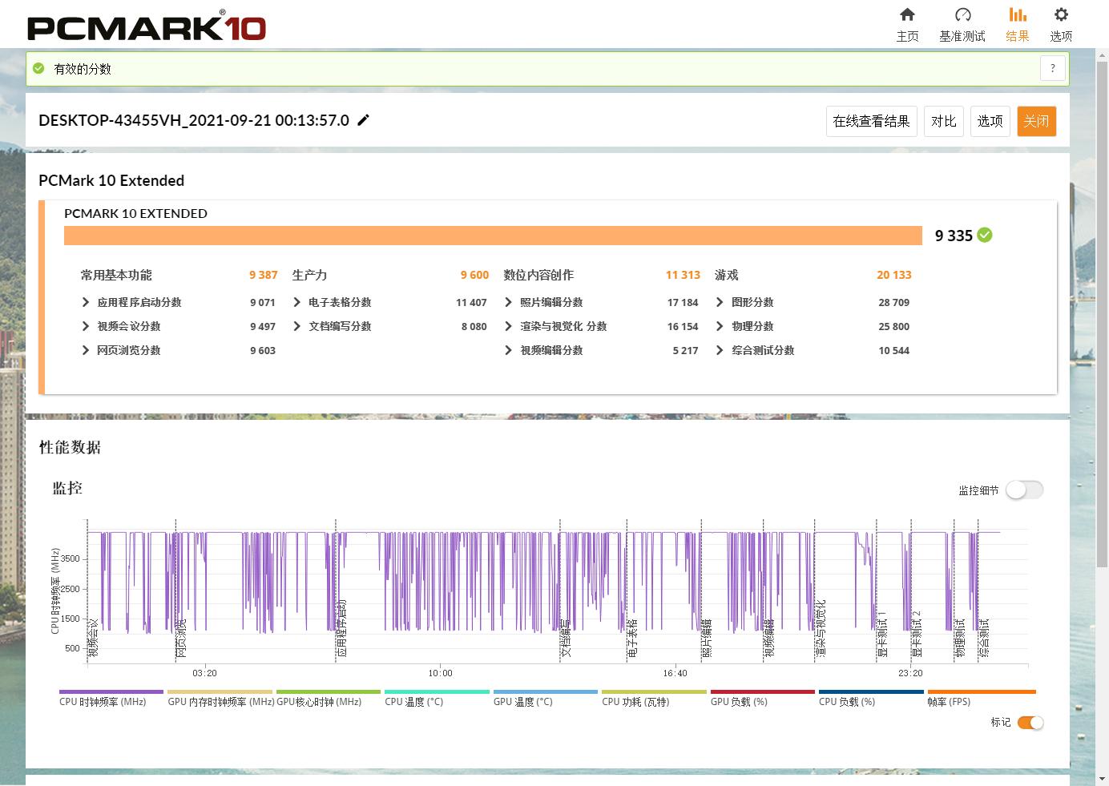Click the green valid score checkmark icon

(38, 69)
